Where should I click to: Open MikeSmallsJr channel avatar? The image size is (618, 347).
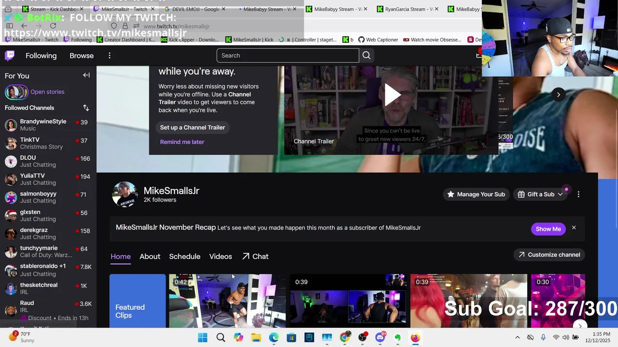125,194
